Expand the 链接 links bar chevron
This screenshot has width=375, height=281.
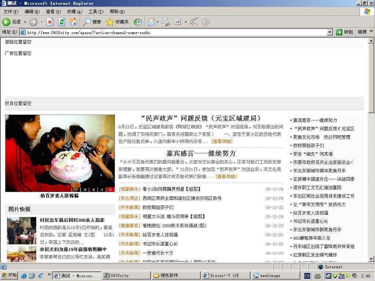click(371, 31)
